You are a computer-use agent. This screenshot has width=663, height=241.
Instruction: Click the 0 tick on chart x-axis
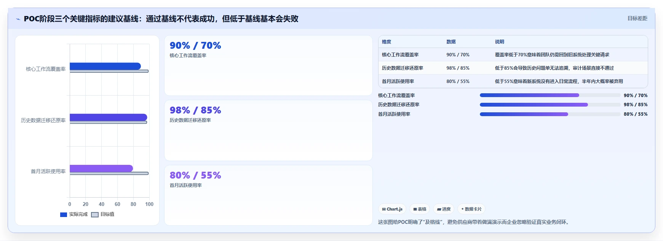(x=70, y=204)
